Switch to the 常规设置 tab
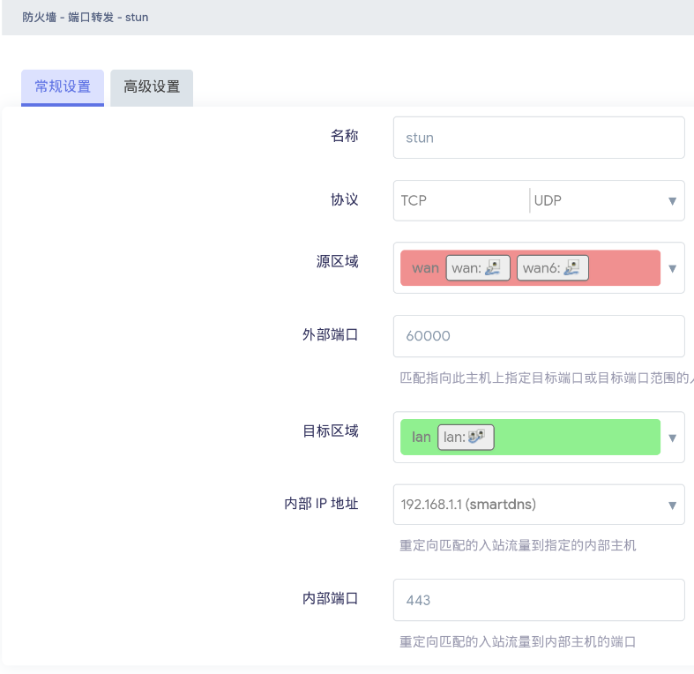Screen dimensions: 694x674 click(x=63, y=86)
